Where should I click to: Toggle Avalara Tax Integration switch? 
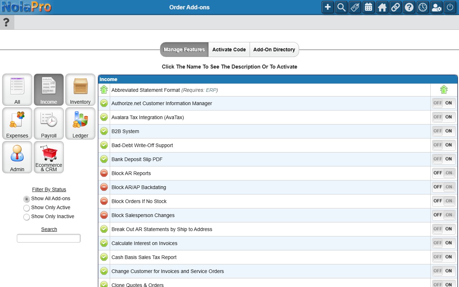pyautogui.click(x=444, y=117)
